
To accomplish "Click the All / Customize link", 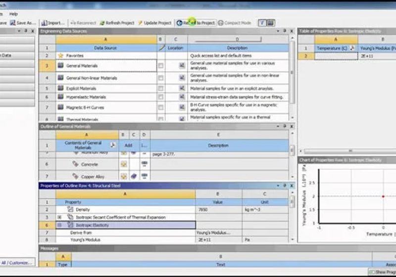I will tap(17, 263).
